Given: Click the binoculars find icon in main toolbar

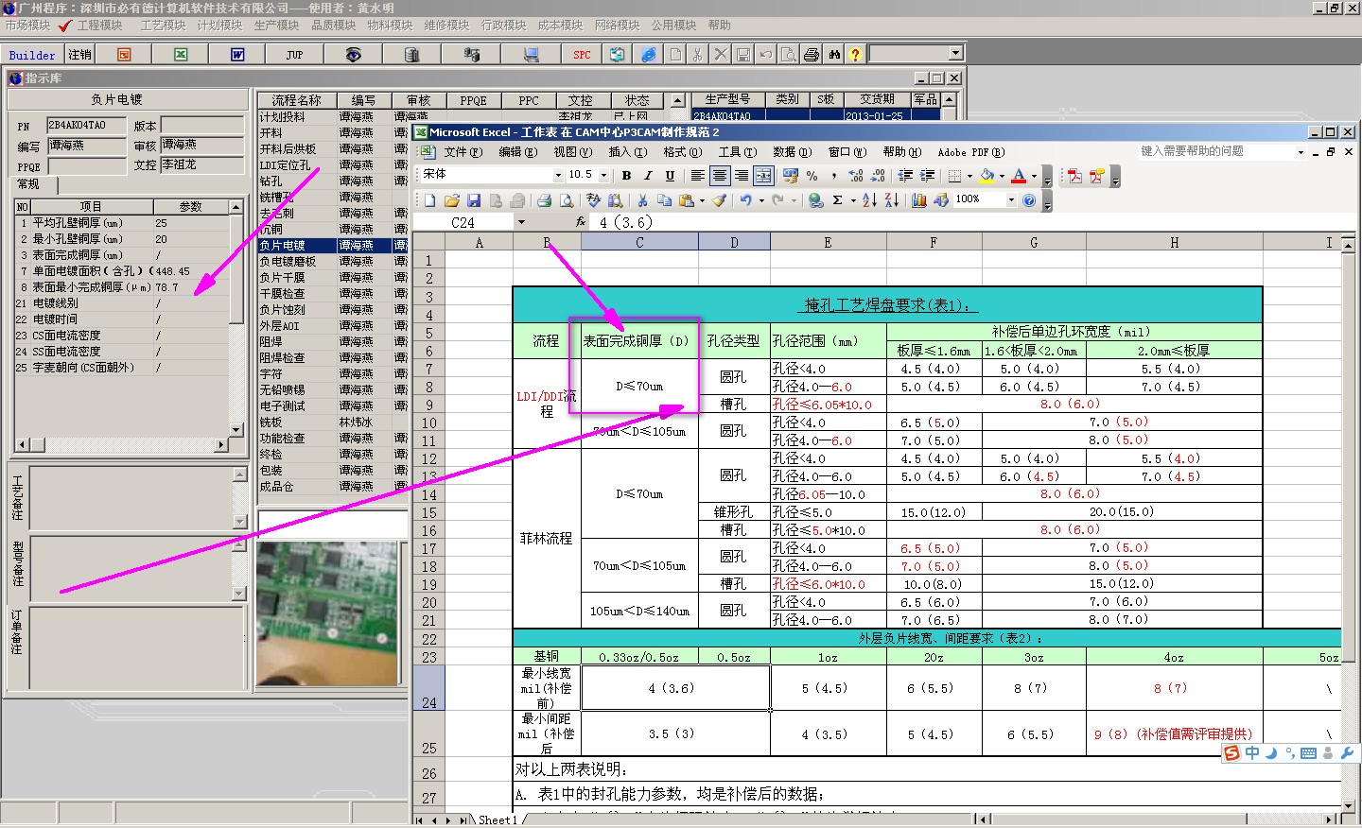Looking at the screenshot, I should point(834,55).
